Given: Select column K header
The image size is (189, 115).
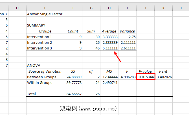Looking at the screenshot, I should point(163,8).
